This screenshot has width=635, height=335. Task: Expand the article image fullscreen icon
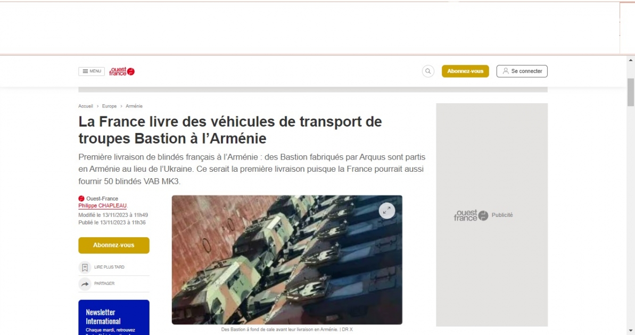click(387, 211)
